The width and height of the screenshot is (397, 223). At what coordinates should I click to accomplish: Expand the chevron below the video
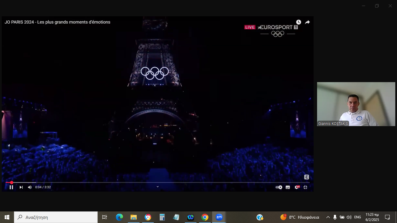pos(158,187)
